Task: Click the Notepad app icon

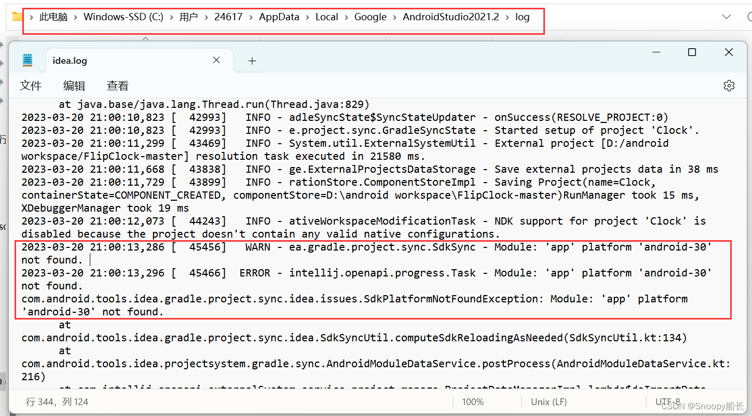Action: [28, 60]
